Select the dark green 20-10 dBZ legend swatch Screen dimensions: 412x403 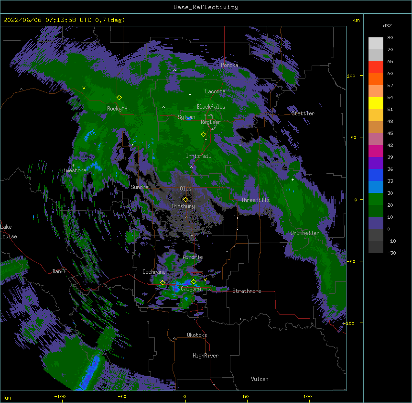coord(376,211)
